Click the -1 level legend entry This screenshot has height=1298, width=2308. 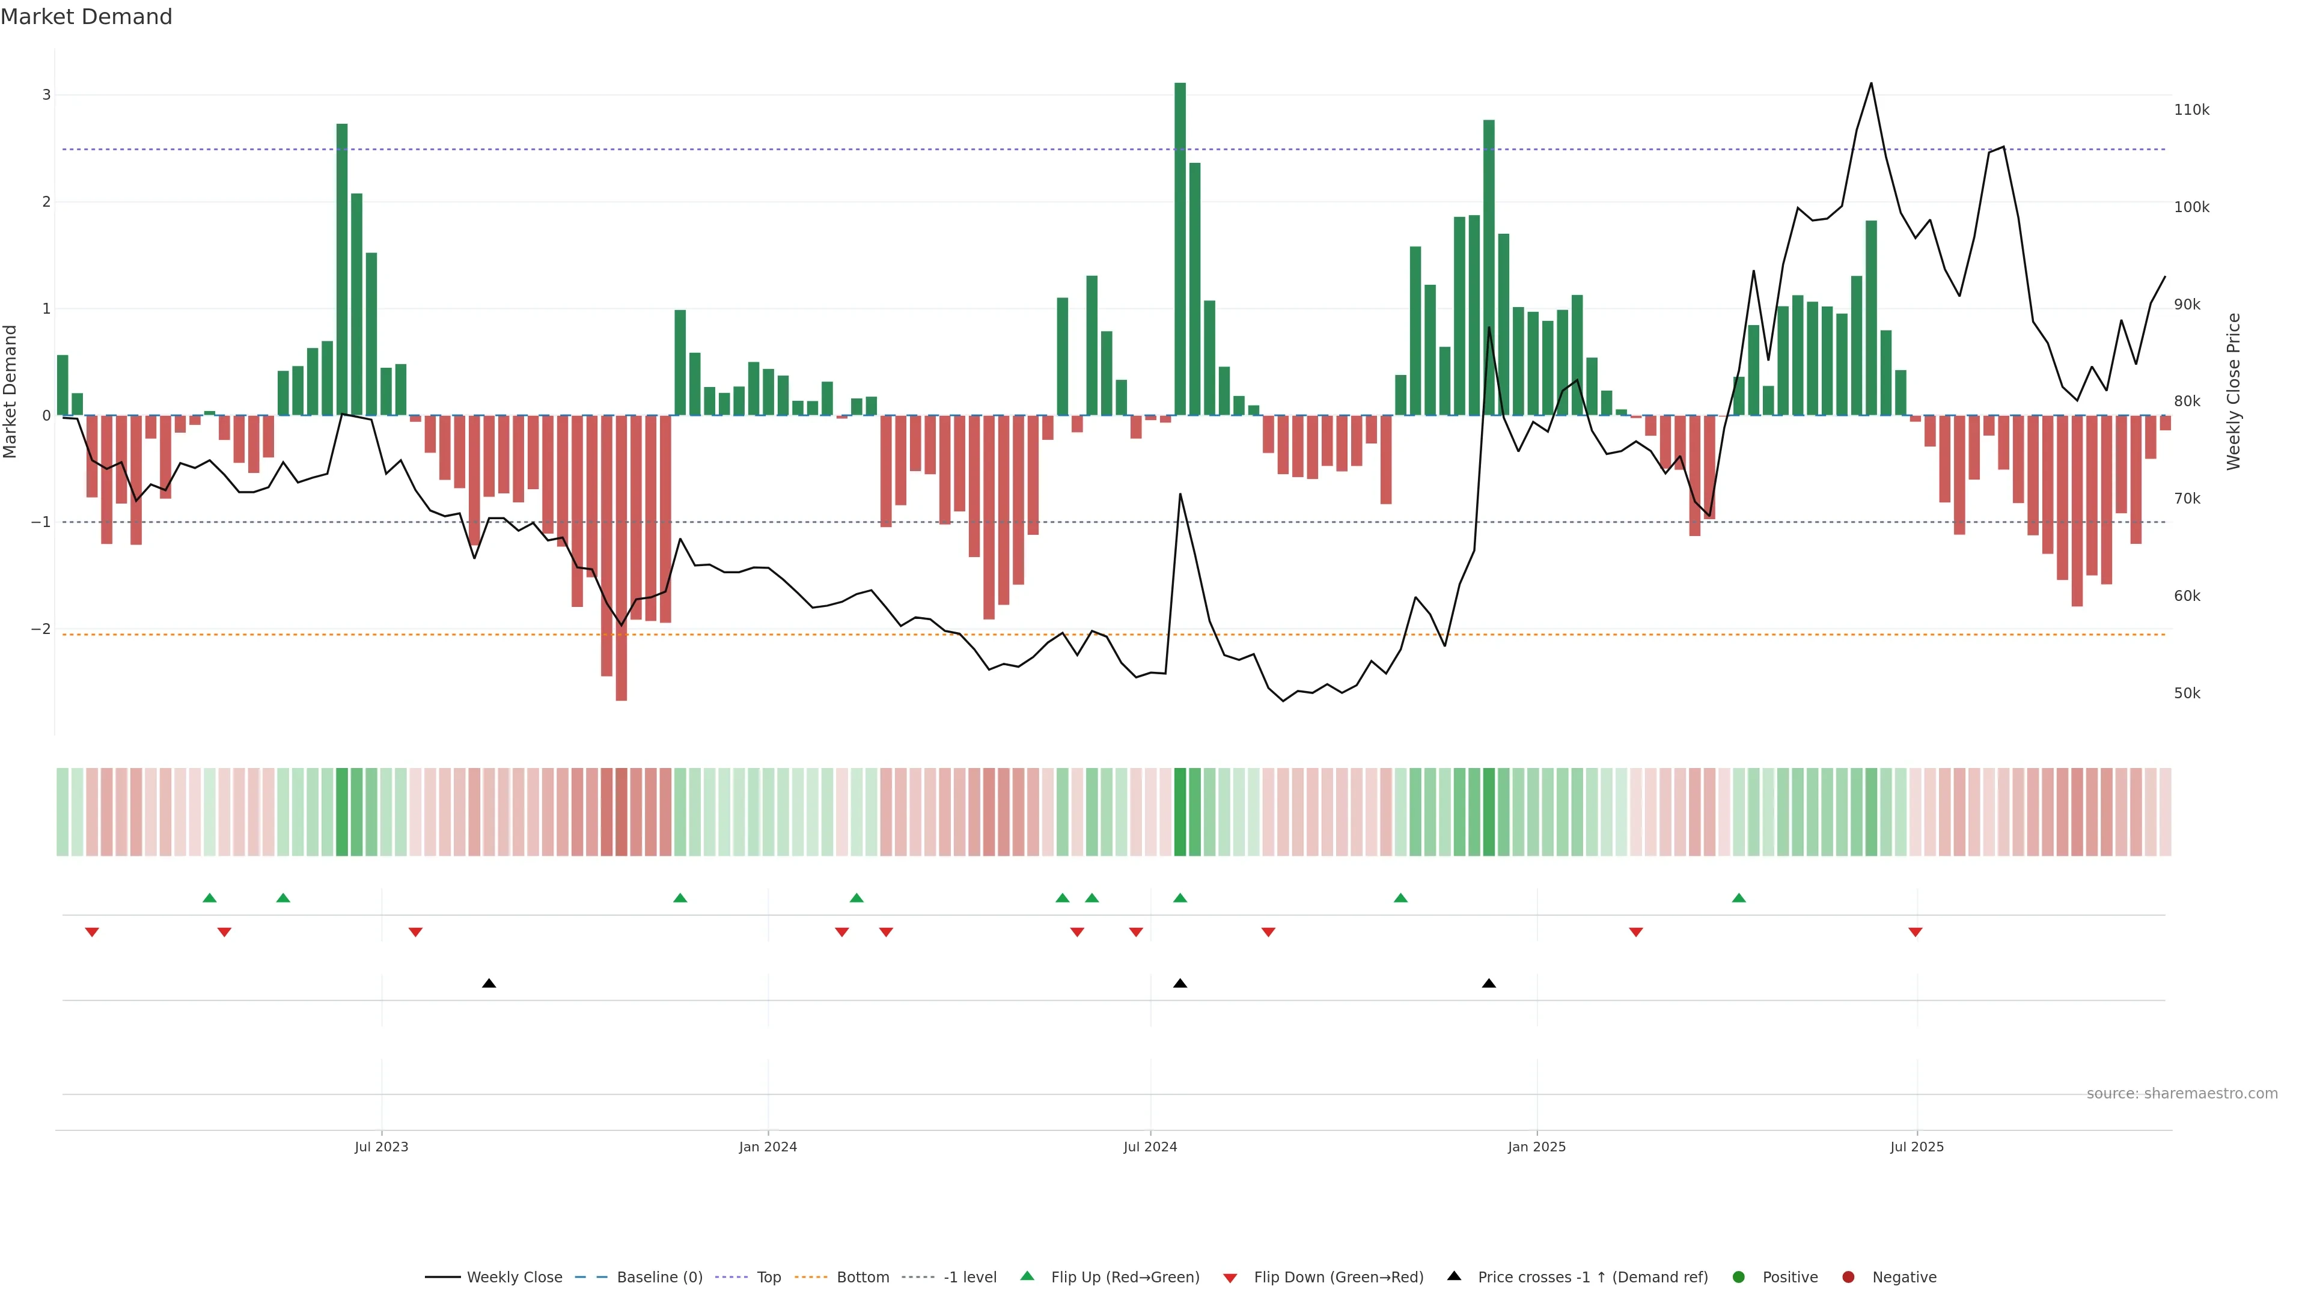(x=969, y=1278)
